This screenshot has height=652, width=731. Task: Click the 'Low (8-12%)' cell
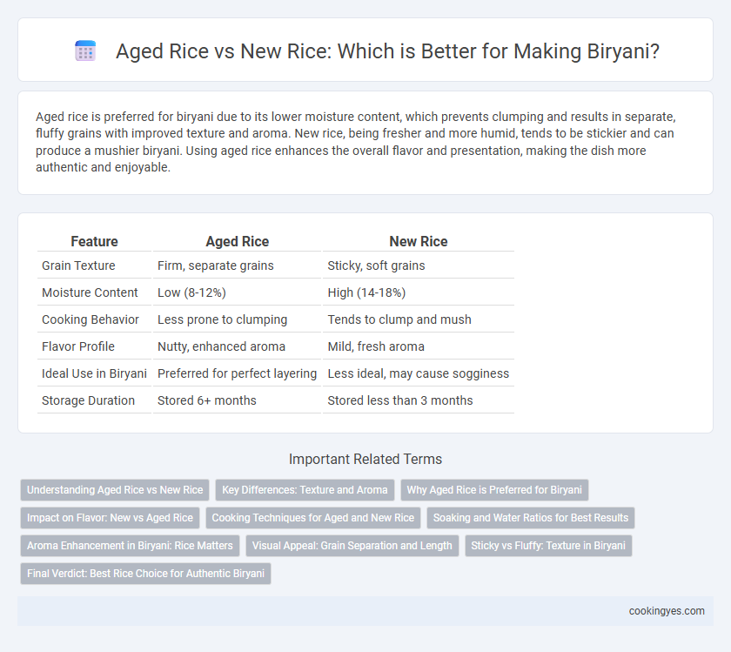pos(191,292)
